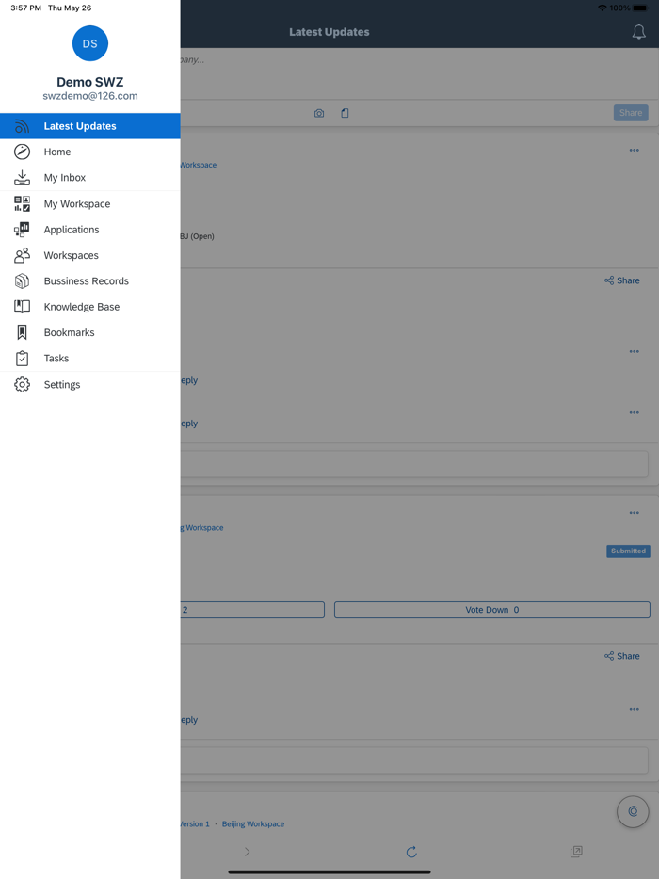This screenshot has height=879, width=659.
Task: Go to My Workspace
Action: [89, 204]
